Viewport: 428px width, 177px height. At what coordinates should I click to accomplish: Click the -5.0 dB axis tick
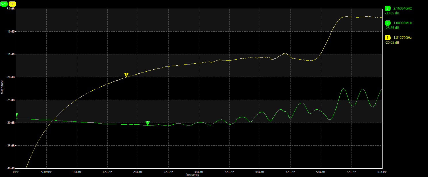click(x=10, y=8)
